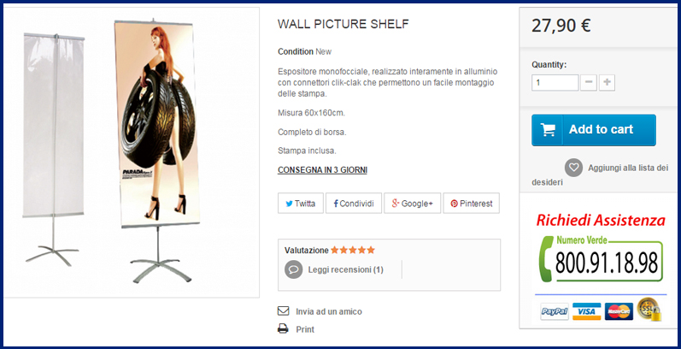This screenshot has width=681, height=349.
Task: Click the SSL security badge
Action: point(649,310)
